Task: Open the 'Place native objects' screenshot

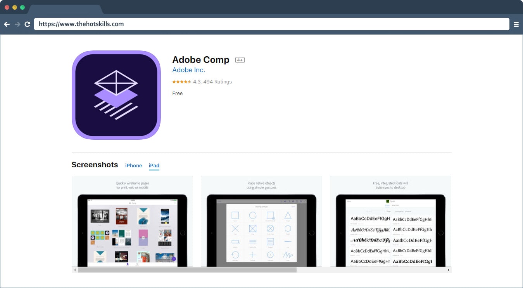Action: click(x=261, y=221)
